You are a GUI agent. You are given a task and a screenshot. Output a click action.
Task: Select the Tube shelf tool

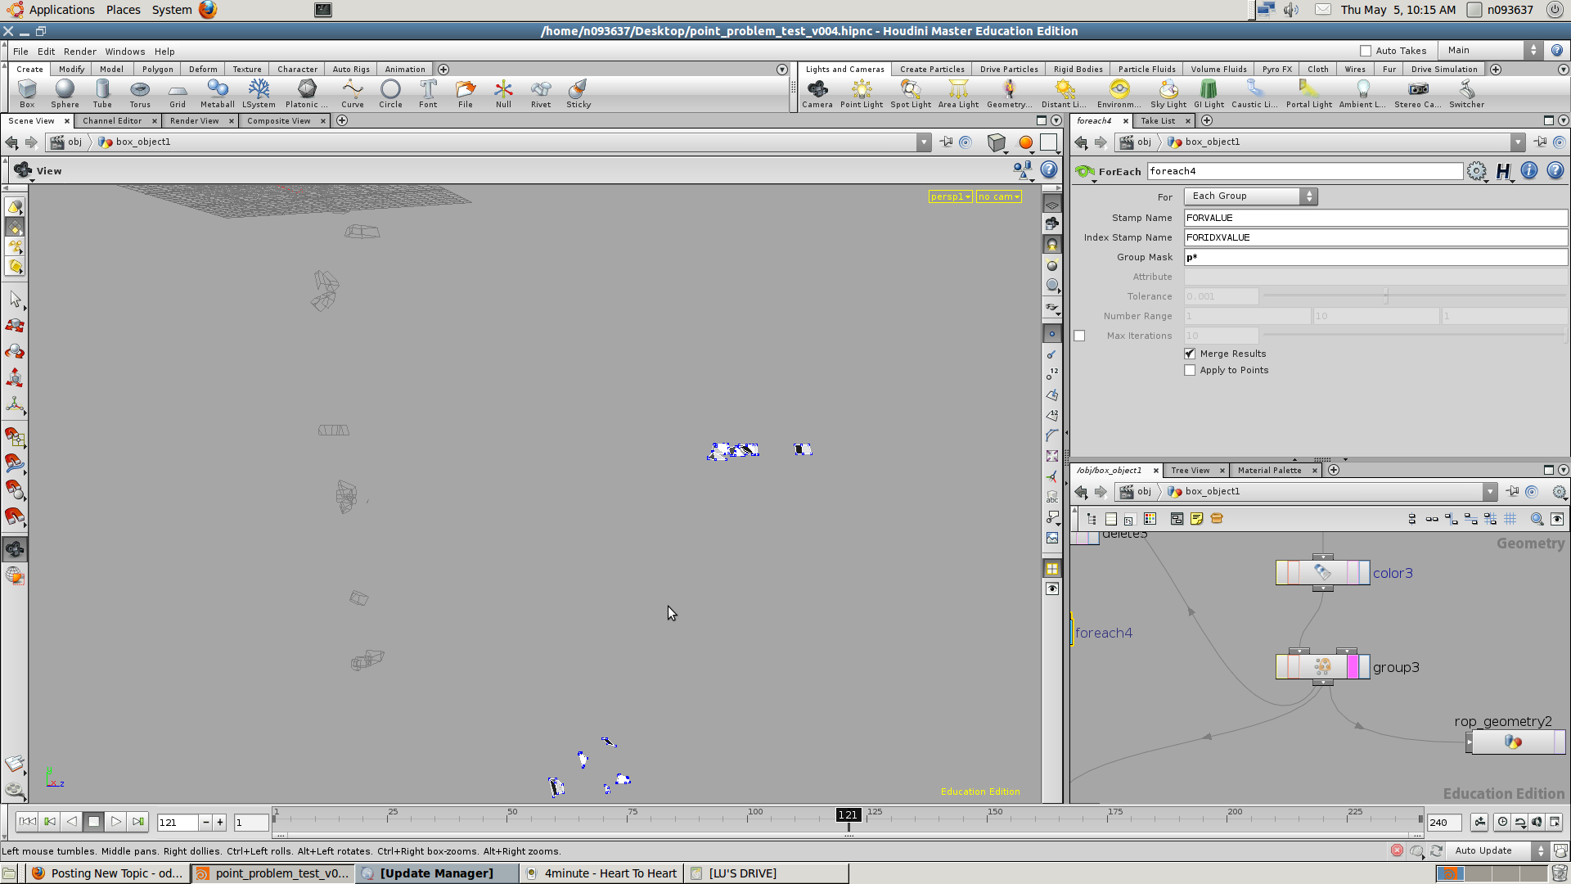pos(102,93)
